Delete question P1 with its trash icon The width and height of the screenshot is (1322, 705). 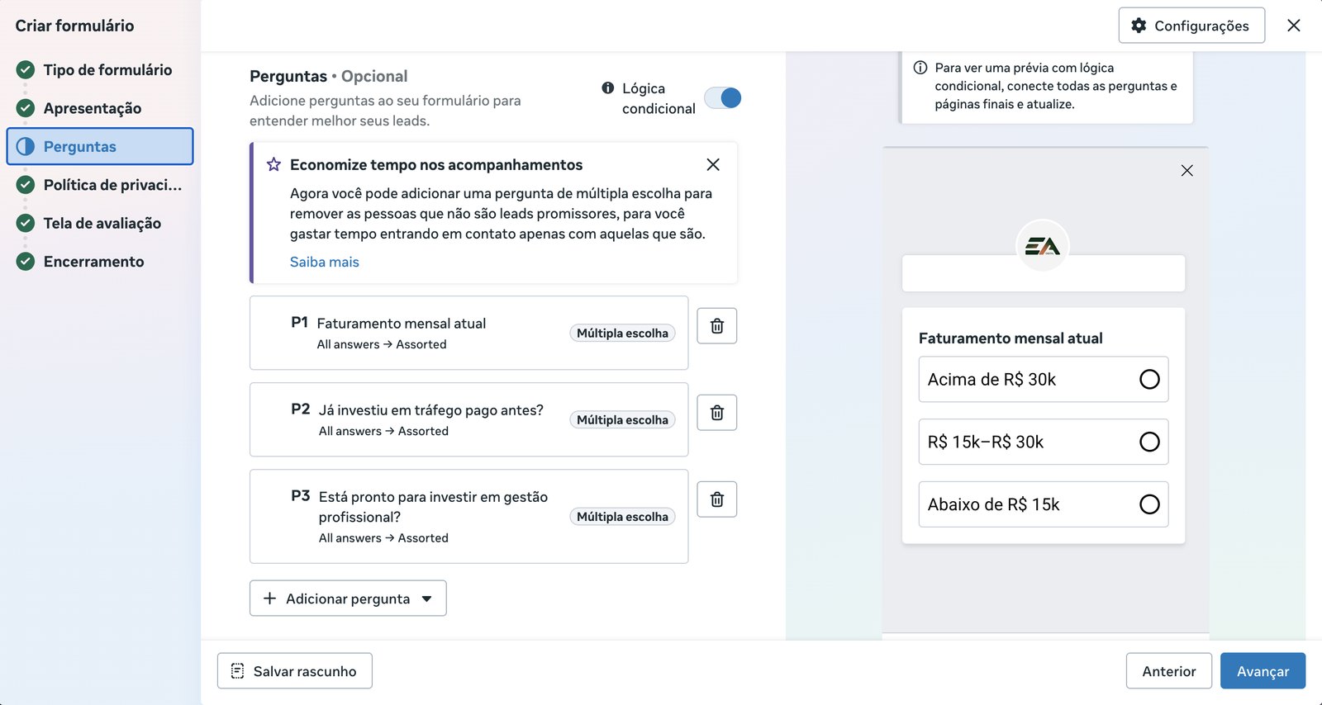tap(717, 326)
